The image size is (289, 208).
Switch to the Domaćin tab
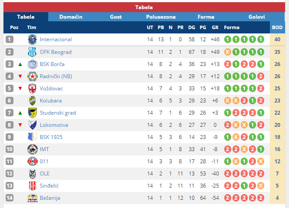tap(71, 17)
